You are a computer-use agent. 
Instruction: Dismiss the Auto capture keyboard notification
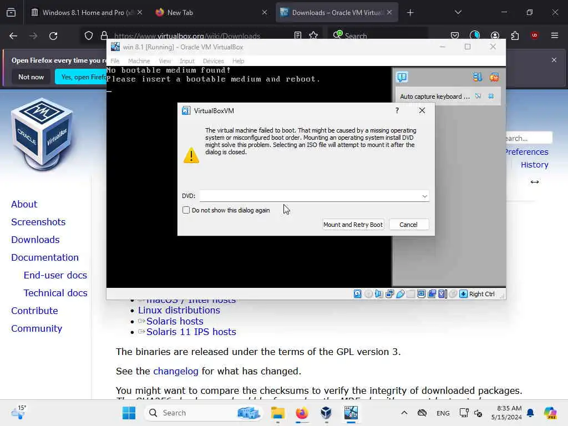tap(491, 96)
